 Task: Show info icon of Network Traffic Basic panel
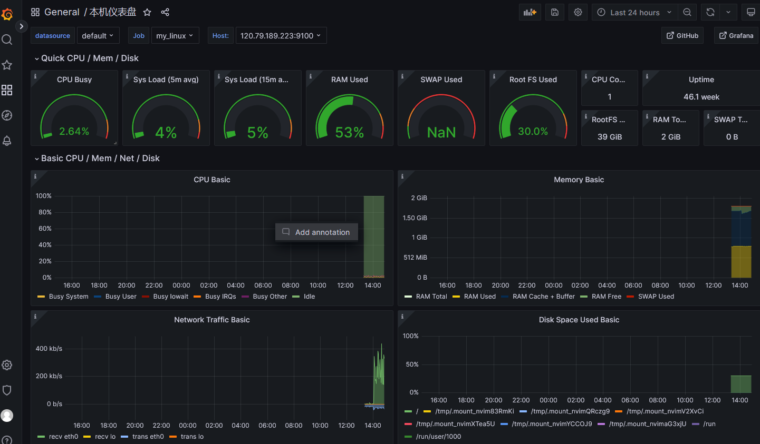coord(35,316)
